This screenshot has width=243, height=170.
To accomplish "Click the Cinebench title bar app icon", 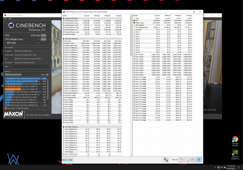I will (x=5, y=15).
